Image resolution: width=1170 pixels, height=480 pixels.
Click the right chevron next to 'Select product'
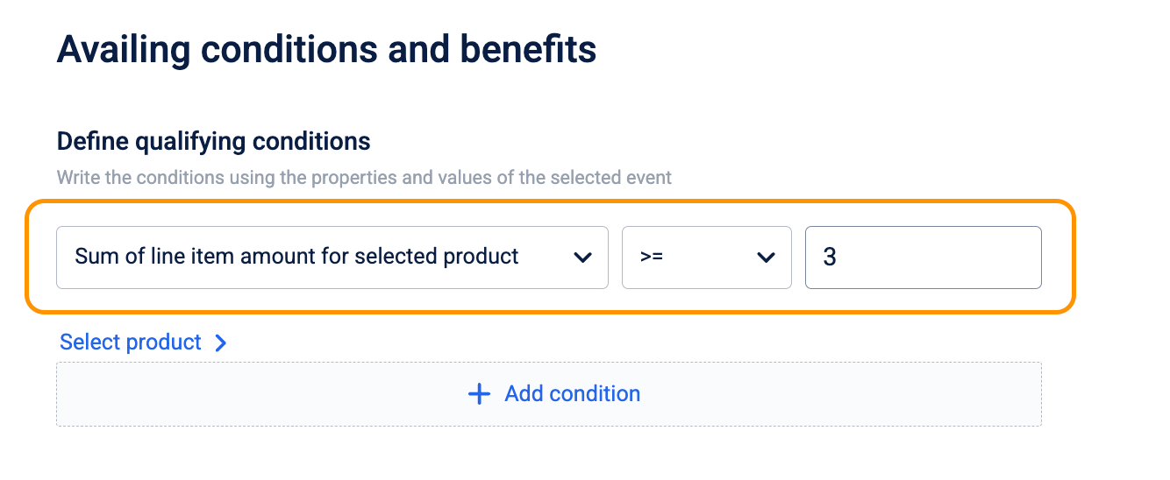click(221, 342)
